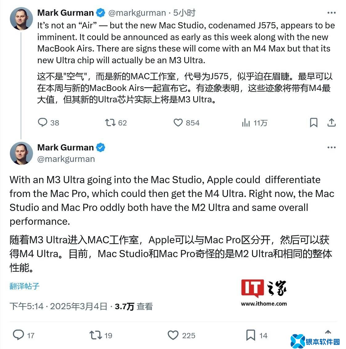The image size is (346, 349).
Task: Open the 下午5:14 · 2025年3月4日 timestamp
Action: [59, 306]
